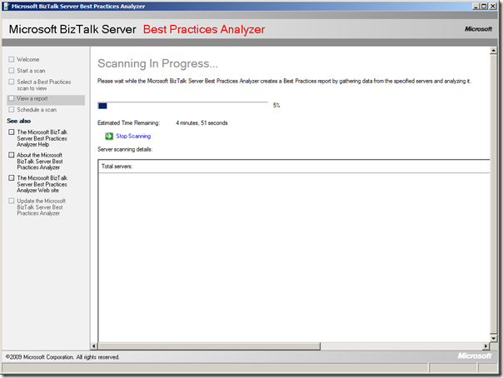The height and width of the screenshot is (378, 503).
Task: Choose Schedule a scan in the sidebar
Action: coord(37,110)
